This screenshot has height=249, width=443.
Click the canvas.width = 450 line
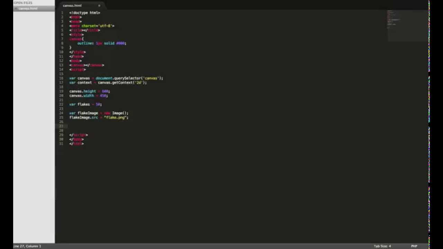(x=89, y=95)
